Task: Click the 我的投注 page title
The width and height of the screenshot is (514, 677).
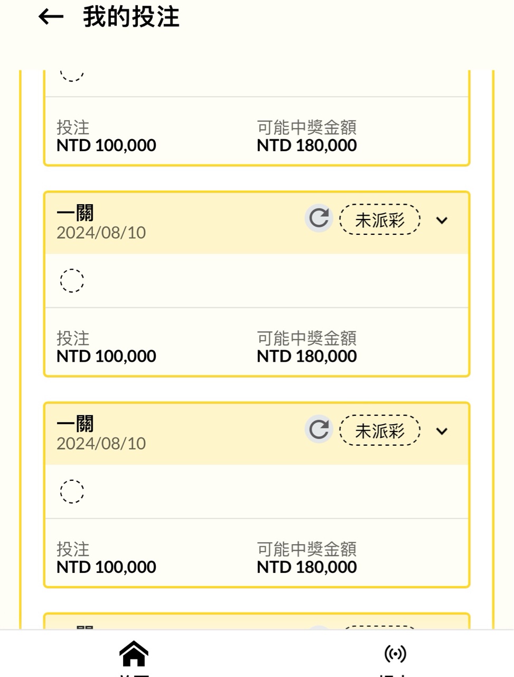Action: (131, 17)
